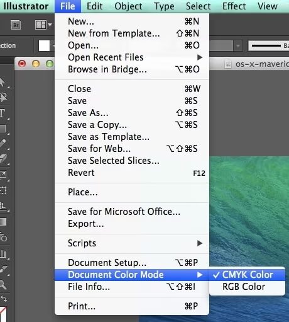Select the Eraser tool
The image size is (289, 322).
click(x=3, y=158)
